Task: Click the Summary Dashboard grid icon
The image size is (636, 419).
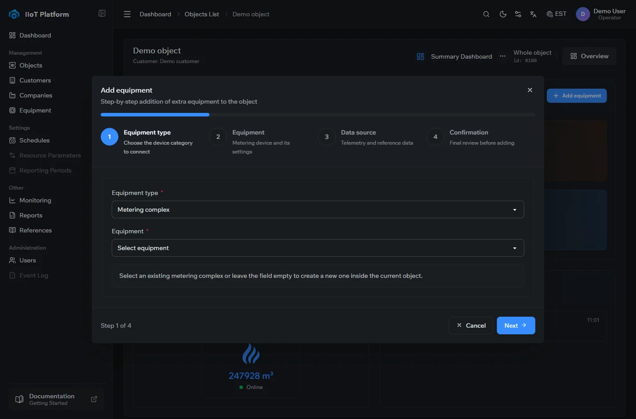Action: (x=420, y=56)
